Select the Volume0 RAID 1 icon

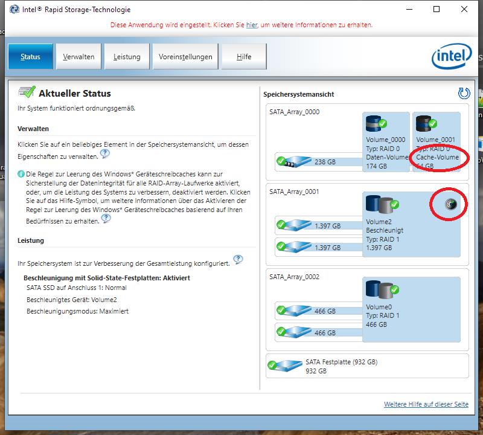382,289
